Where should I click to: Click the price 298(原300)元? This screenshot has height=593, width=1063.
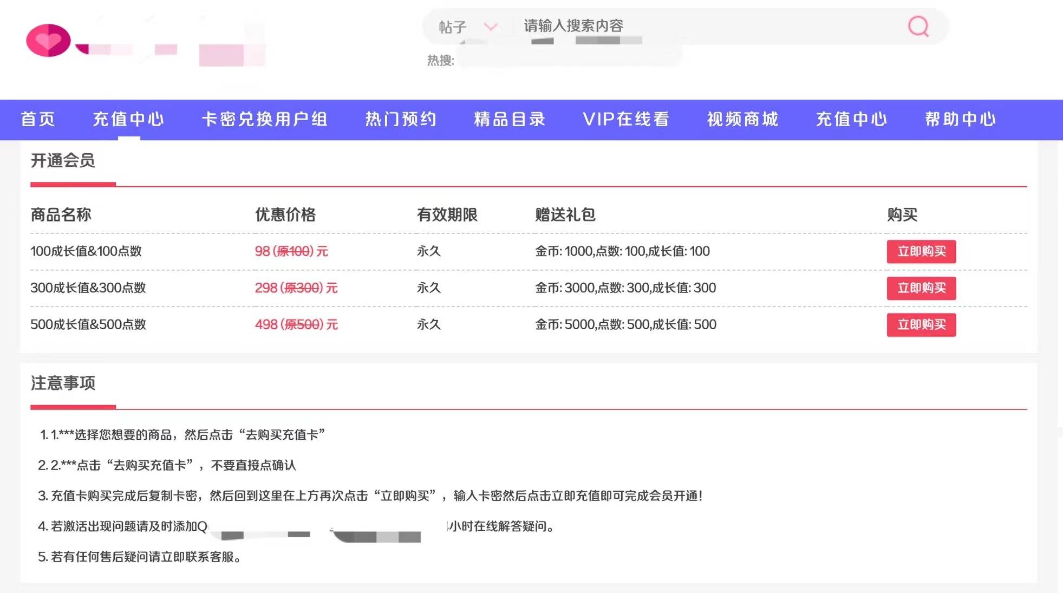[x=296, y=288]
